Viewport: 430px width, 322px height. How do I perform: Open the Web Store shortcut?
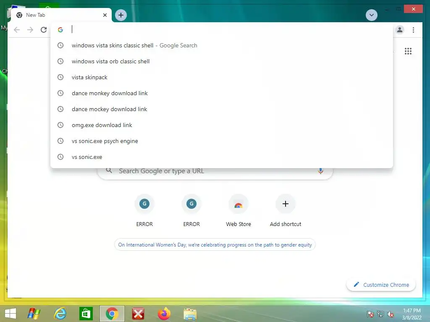click(x=239, y=210)
